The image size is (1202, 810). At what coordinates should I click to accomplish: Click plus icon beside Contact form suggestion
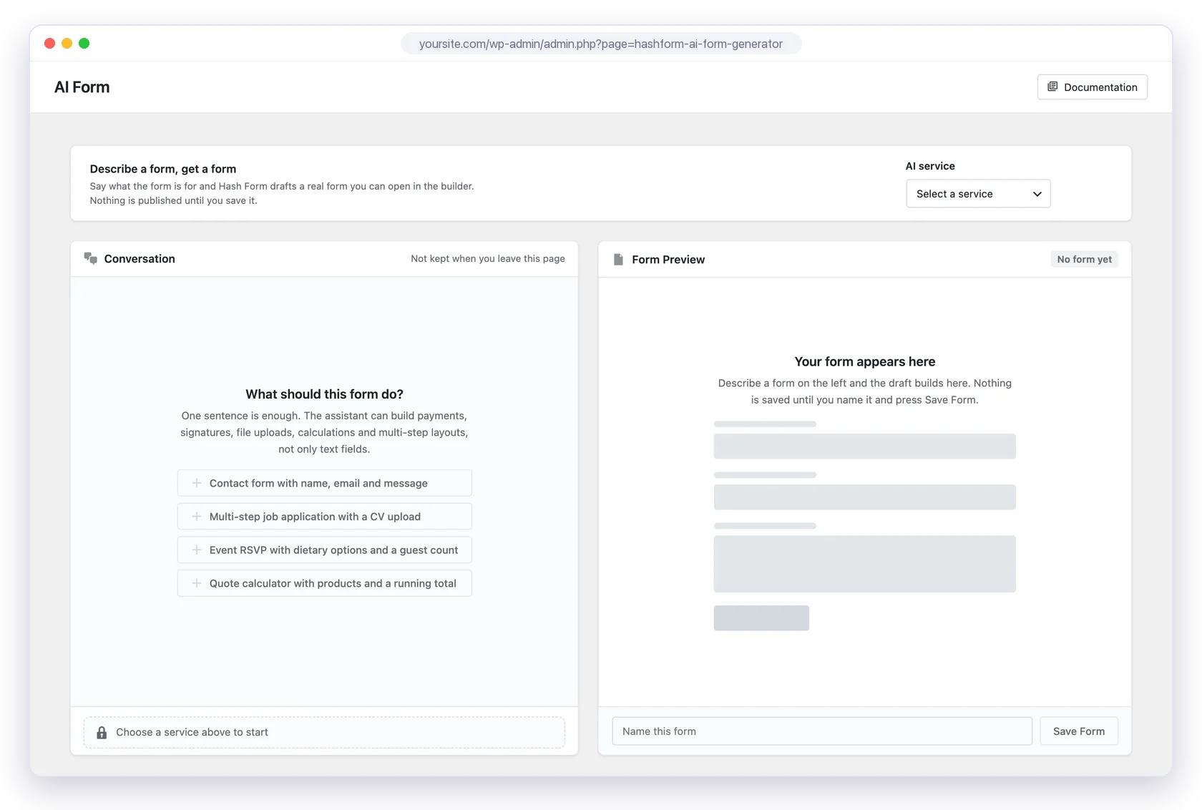(x=196, y=483)
